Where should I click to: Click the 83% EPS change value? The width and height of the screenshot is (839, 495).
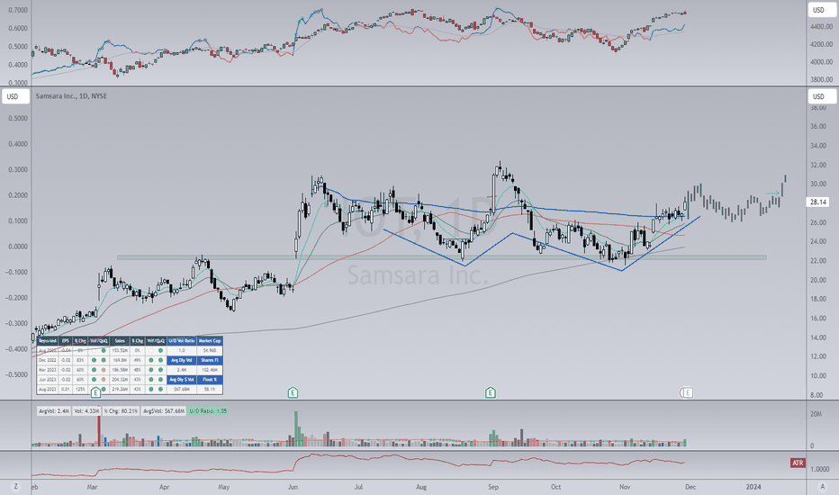tap(80, 360)
